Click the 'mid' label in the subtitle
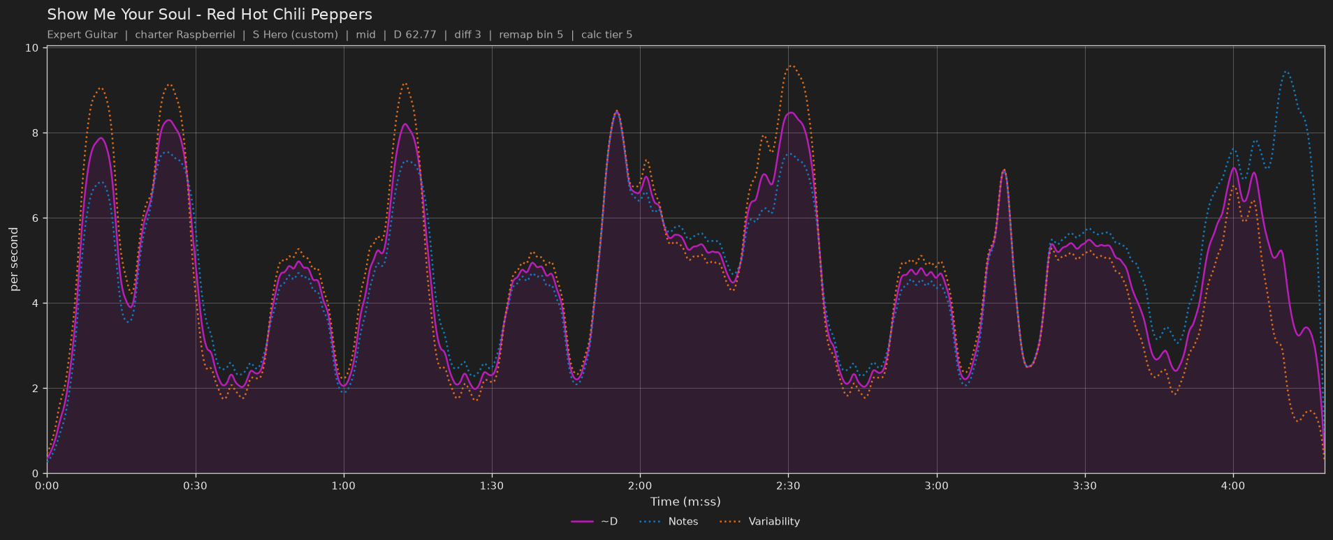Viewport: 1333px width, 540px height. click(x=365, y=35)
